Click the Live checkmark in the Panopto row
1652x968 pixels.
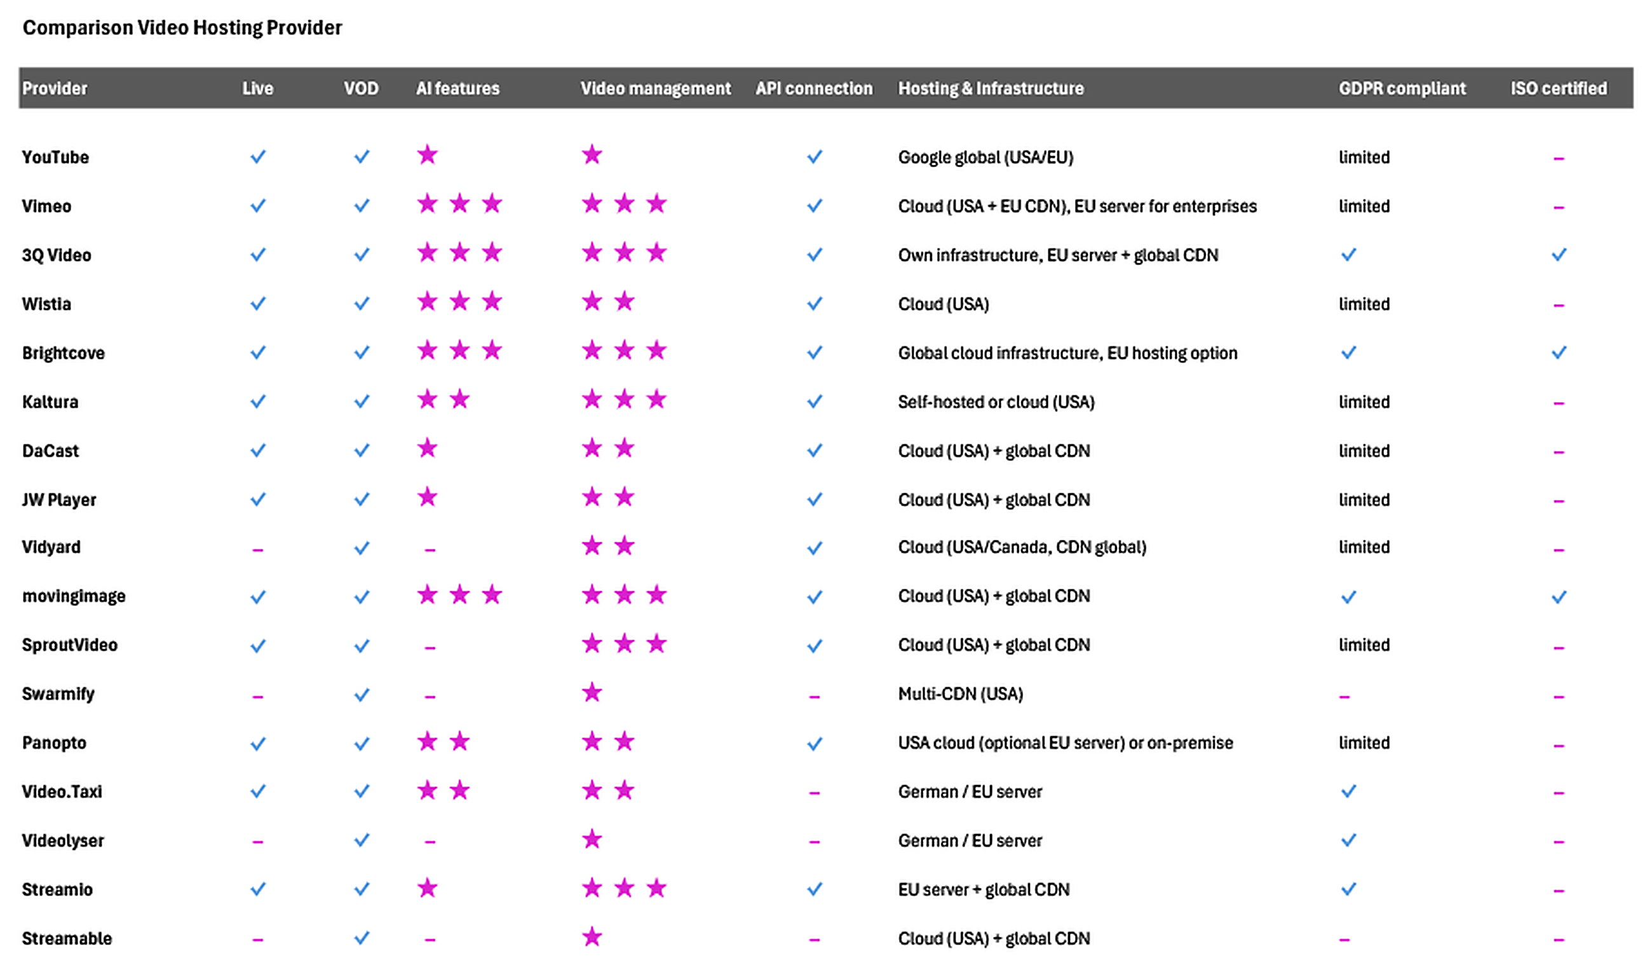click(x=257, y=744)
